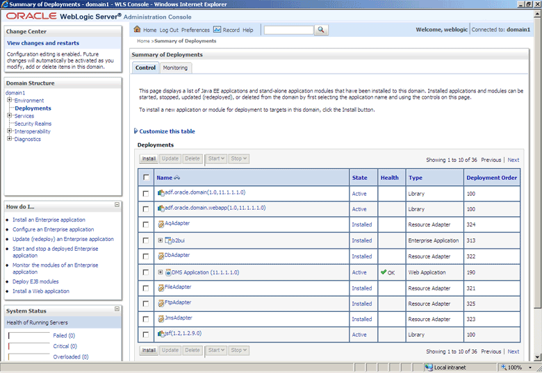
Task: Click the Critical (0) server health bar
Action: (x=29, y=346)
